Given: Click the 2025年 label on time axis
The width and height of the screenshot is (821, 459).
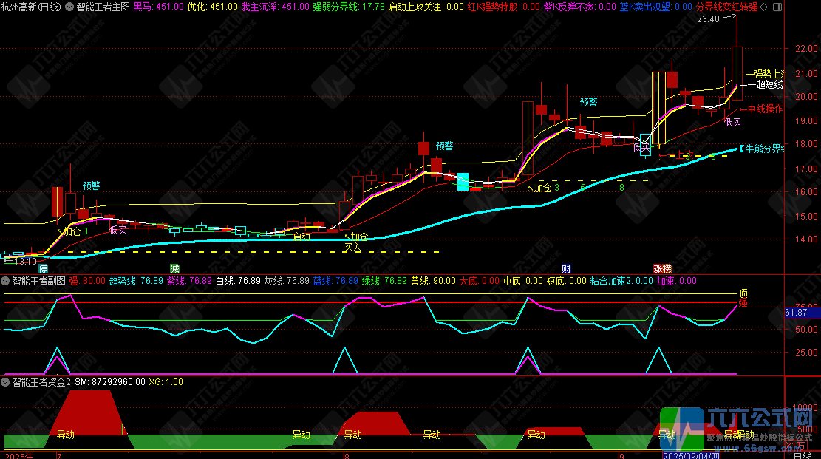Looking at the screenshot, I should click(x=19, y=456).
